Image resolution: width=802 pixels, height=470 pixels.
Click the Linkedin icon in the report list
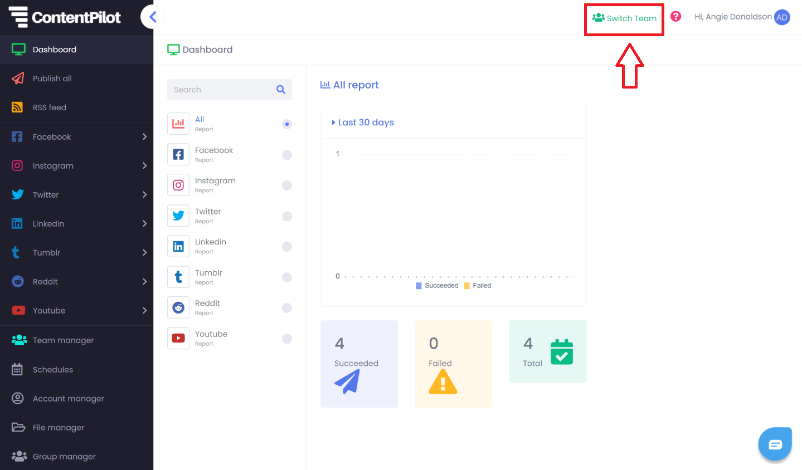click(x=178, y=246)
